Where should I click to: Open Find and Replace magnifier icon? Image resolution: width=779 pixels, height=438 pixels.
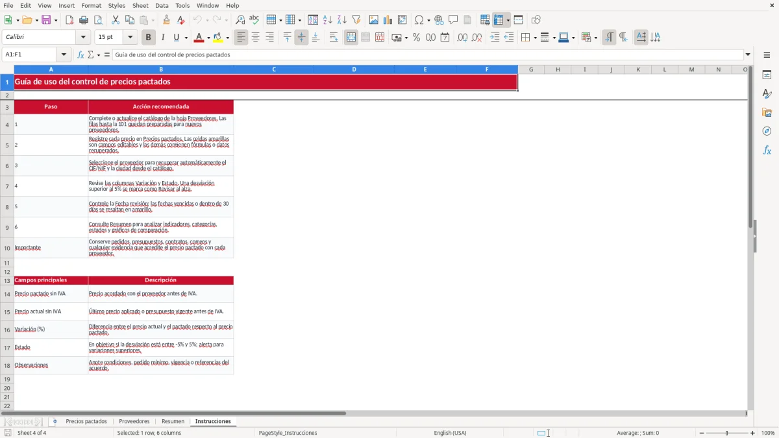click(240, 20)
